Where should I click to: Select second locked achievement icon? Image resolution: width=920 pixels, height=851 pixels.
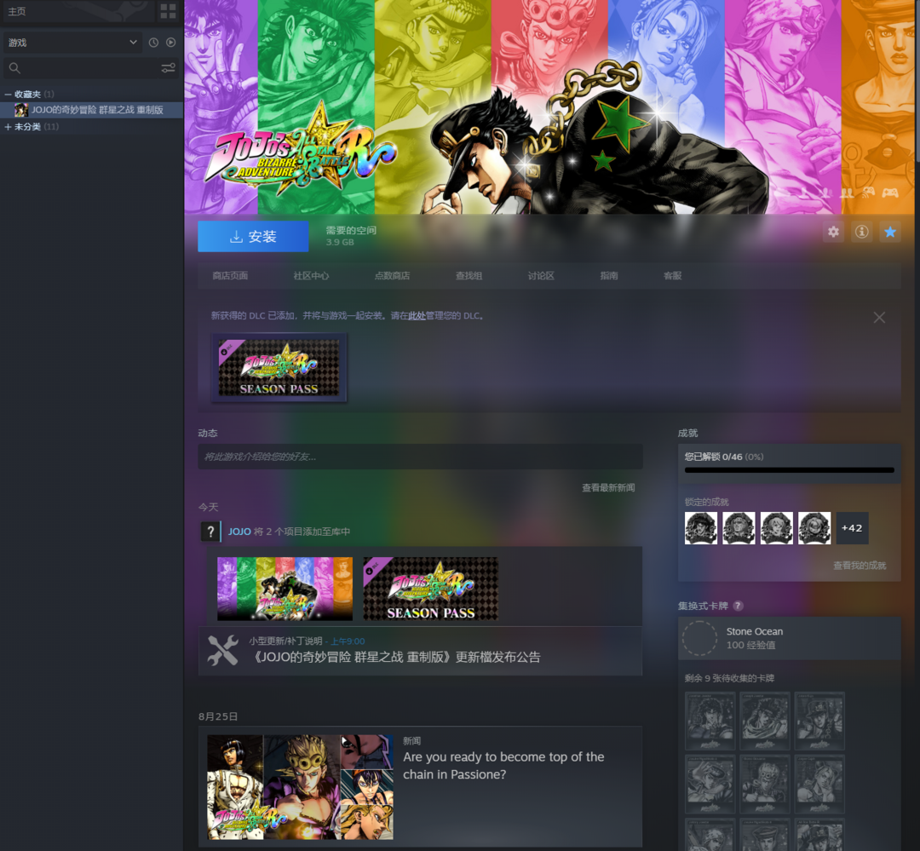739,527
